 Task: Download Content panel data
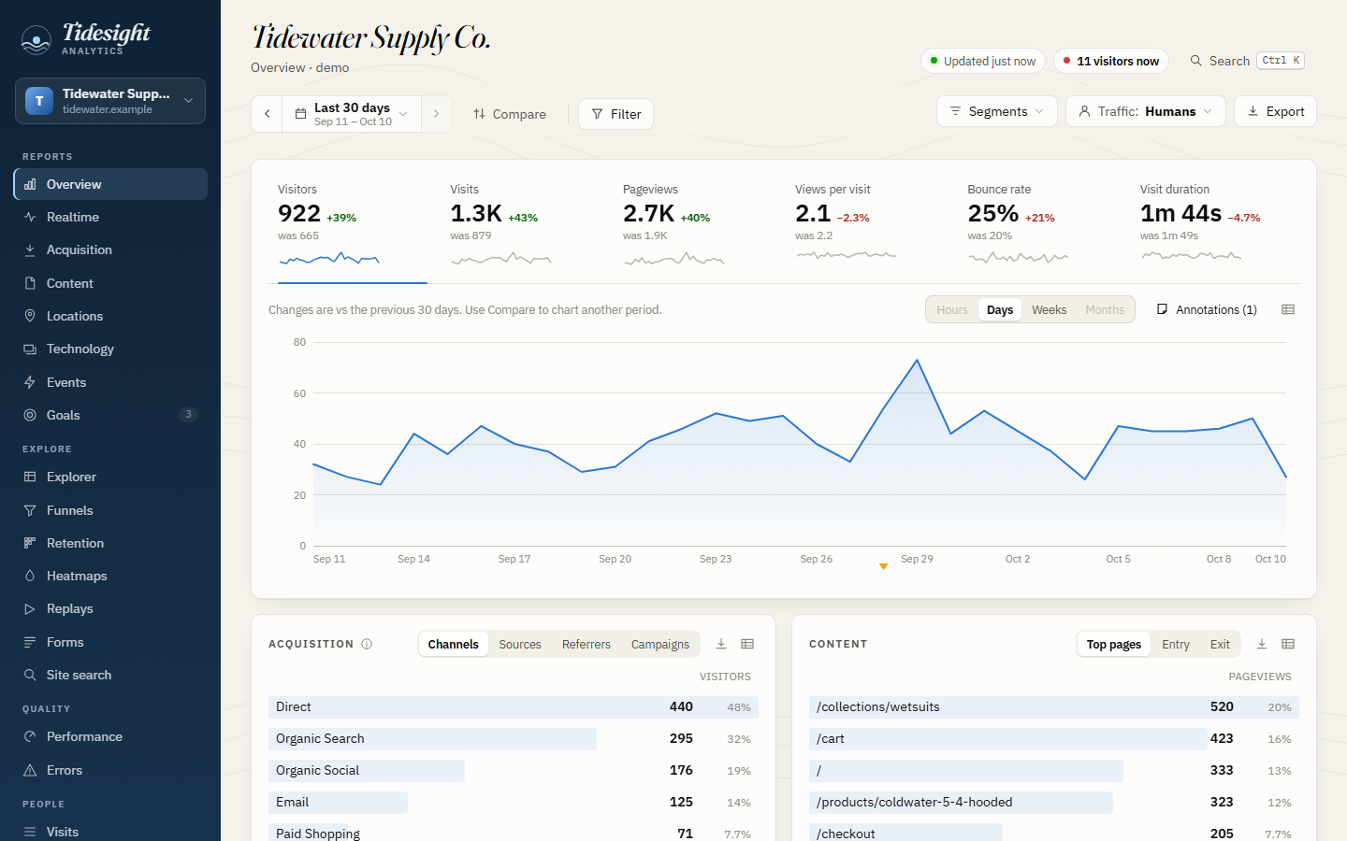click(x=1262, y=644)
